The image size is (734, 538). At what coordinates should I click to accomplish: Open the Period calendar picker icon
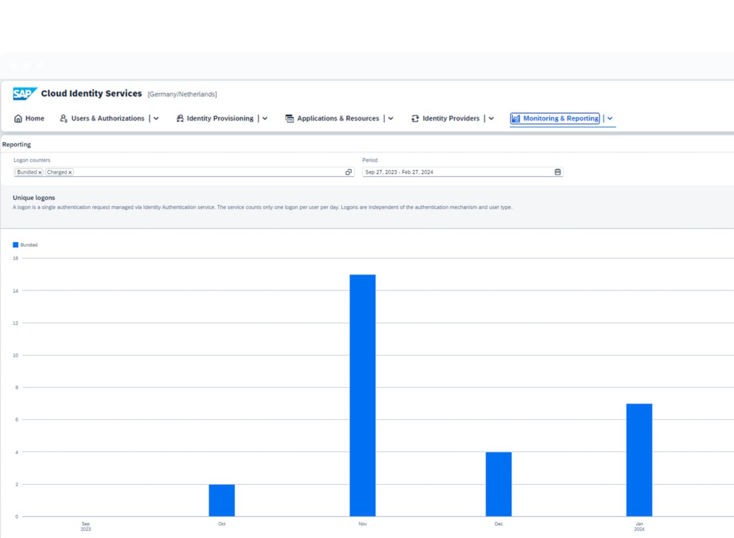(557, 172)
